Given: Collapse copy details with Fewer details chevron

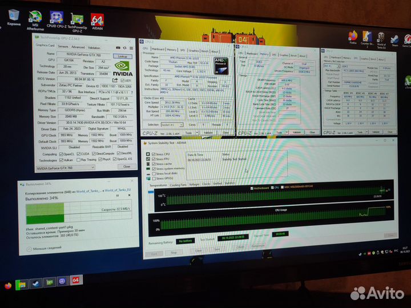Looking at the screenshot, I should point(29,249).
